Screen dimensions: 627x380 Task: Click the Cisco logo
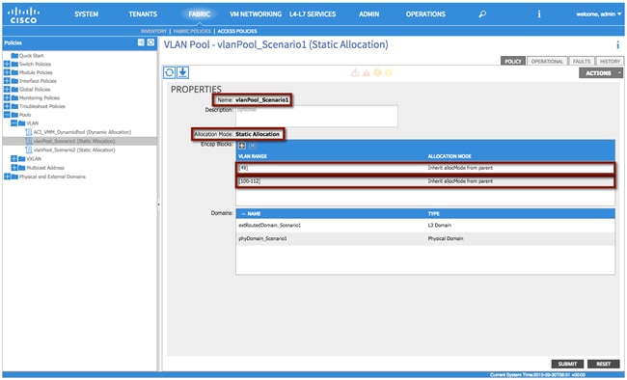(23, 15)
